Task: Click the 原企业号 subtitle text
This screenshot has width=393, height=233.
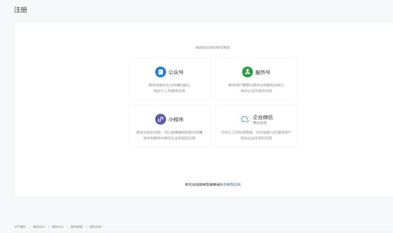Action: click(x=260, y=123)
